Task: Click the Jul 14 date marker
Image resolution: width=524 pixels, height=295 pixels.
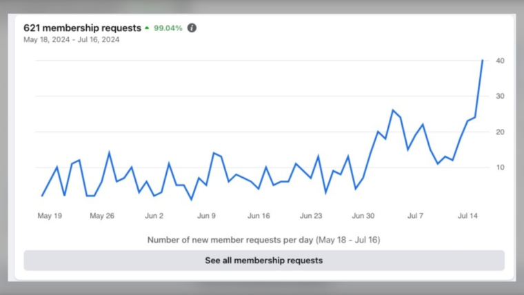Action: [x=467, y=216]
